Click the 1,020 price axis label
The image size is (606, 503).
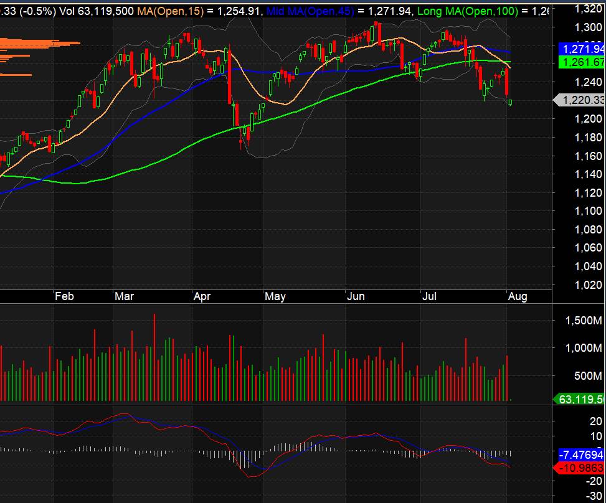pos(588,284)
